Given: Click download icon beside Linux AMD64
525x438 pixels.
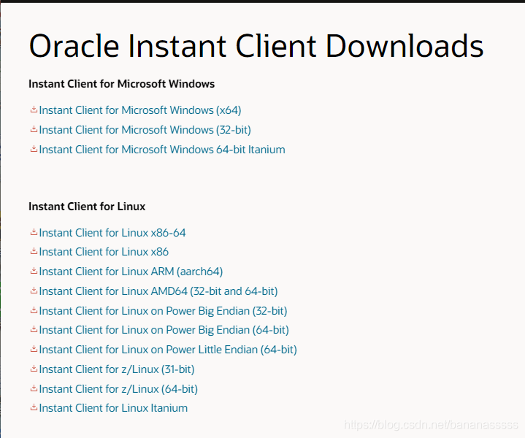Looking at the screenshot, I should click(34, 291).
